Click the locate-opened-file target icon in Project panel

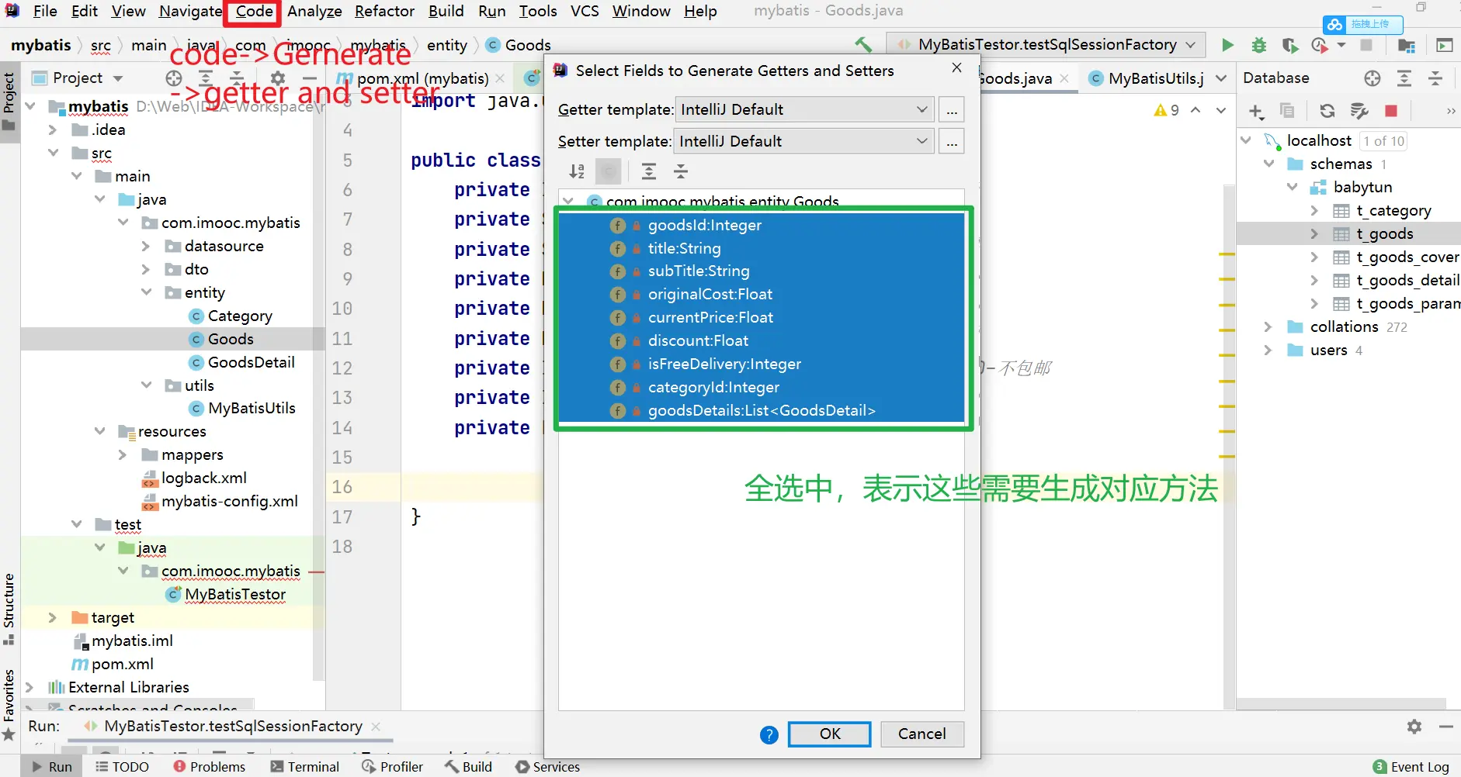tap(174, 78)
